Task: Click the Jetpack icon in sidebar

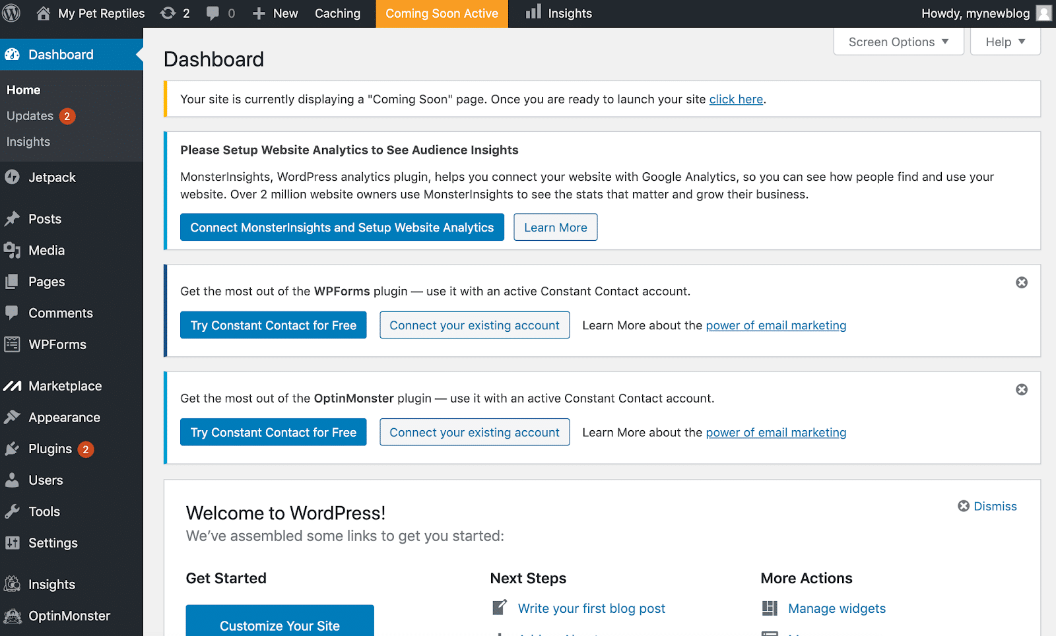Action: point(12,177)
